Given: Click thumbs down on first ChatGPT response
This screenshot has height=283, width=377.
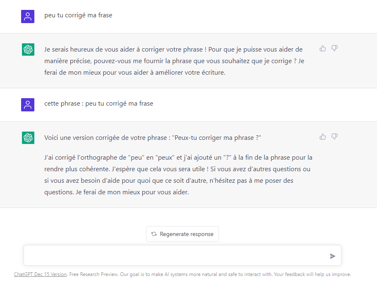Looking at the screenshot, I should pos(334,48).
